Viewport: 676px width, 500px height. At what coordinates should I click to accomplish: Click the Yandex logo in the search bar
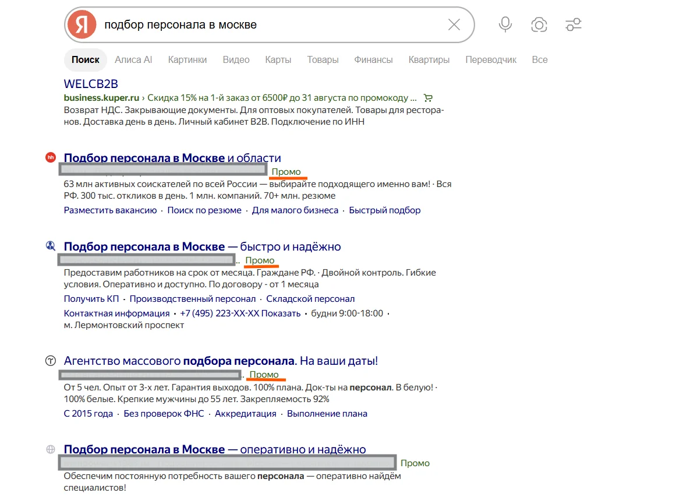pos(82,24)
